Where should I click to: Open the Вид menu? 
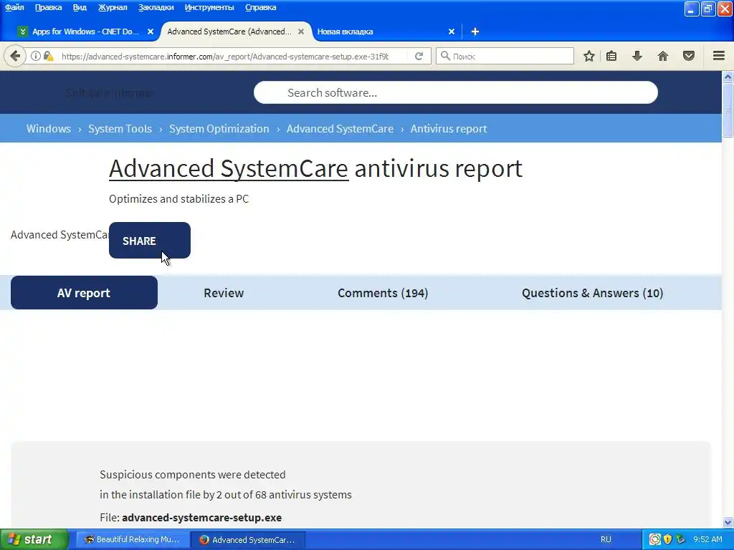pos(80,7)
